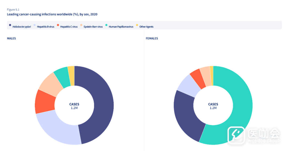This screenshot has height=151, width=289.
Task: Click the Helicobacter pylori legend dot
Action: pyautogui.click(x=10, y=25)
